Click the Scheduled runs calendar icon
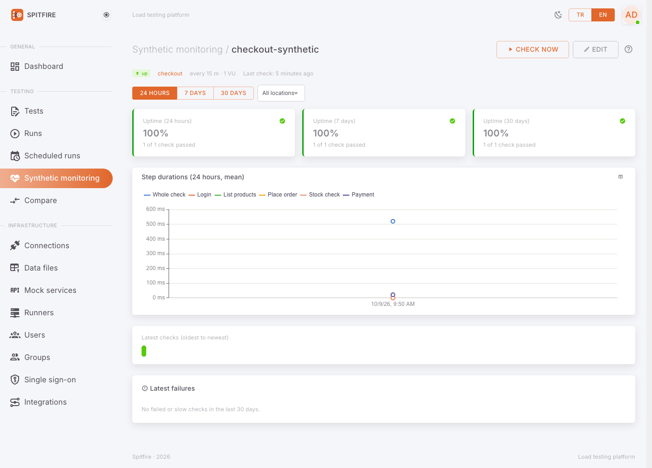Image resolution: width=652 pixels, height=468 pixels. click(15, 156)
